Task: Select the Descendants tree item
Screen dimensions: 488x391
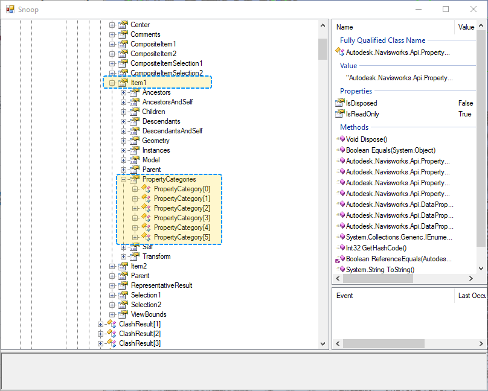Action: coord(161,121)
